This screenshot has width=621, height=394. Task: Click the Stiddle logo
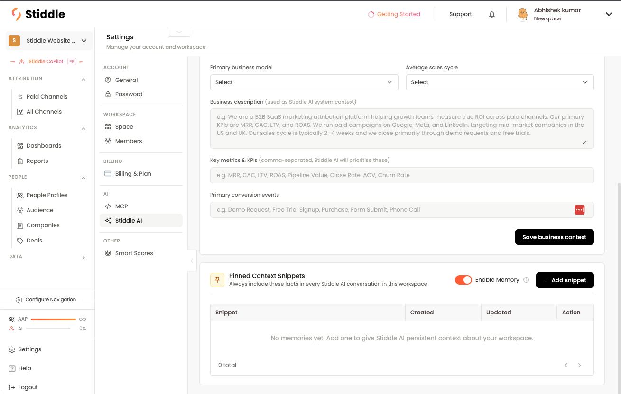(x=38, y=14)
